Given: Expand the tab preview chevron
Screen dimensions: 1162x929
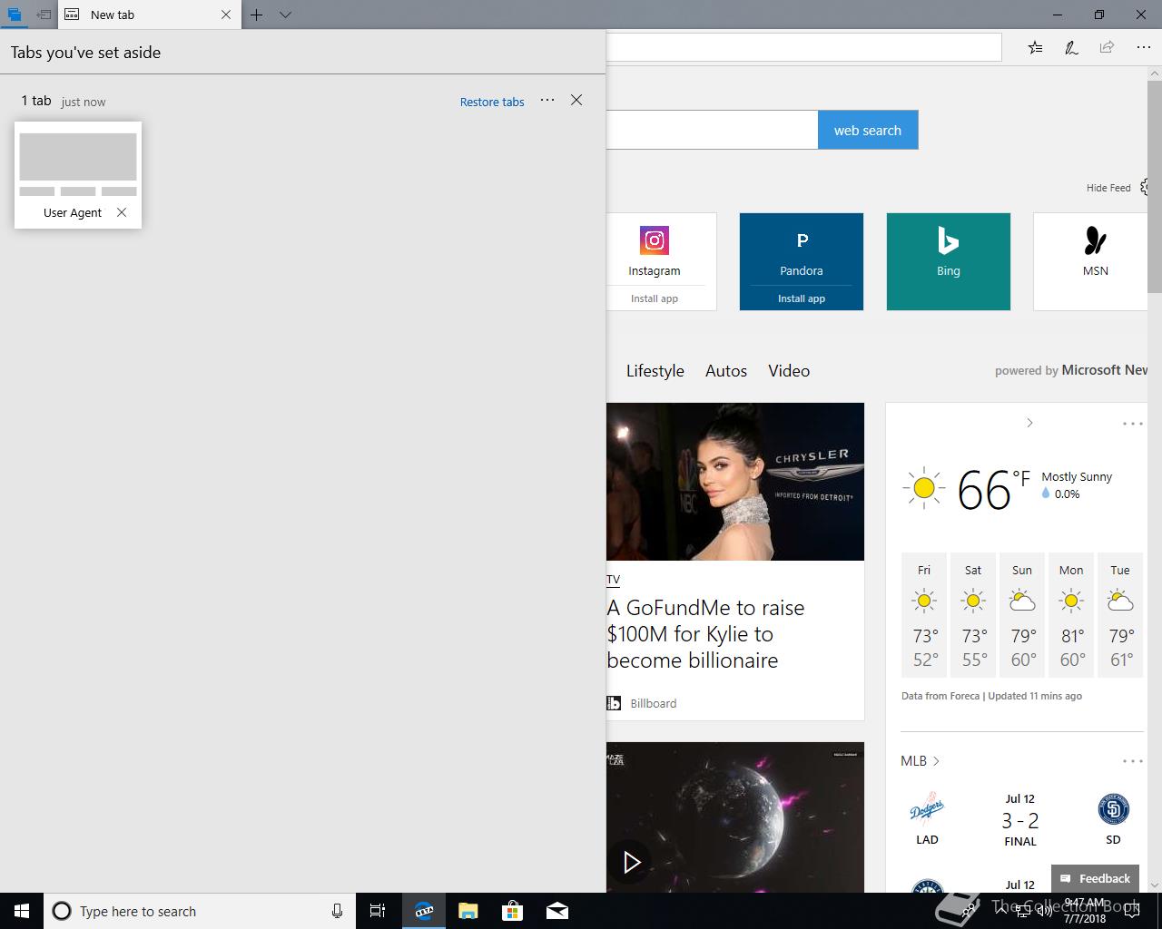Looking at the screenshot, I should click(285, 15).
